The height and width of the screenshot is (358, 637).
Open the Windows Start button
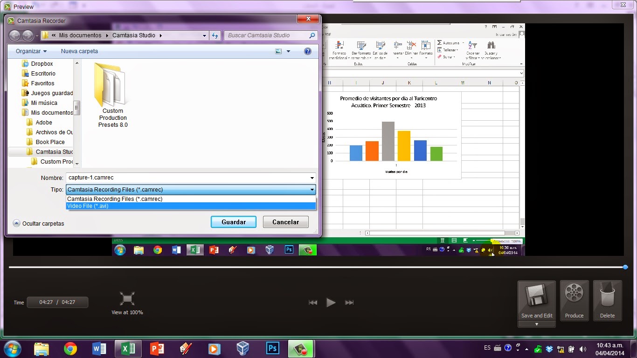pyautogui.click(x=12, y=348)
